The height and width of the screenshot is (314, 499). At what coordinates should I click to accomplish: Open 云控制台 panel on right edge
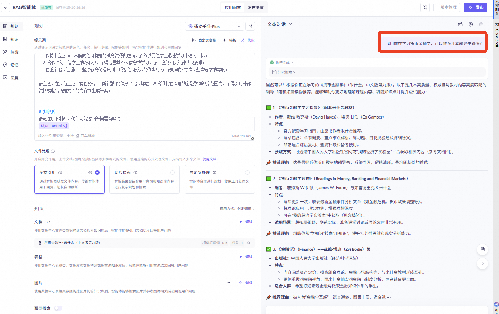(497, 8)
